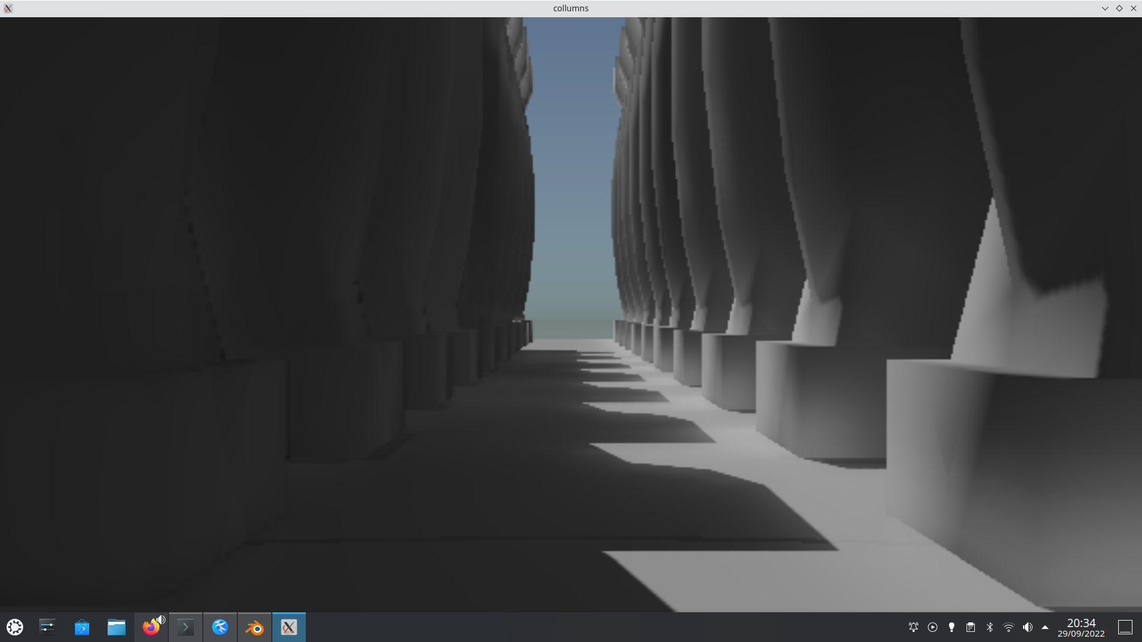The height and width of the screenshot is (642, 1142).
Task: Click the keep-above diamond titlebar button
Action: 1119,8
